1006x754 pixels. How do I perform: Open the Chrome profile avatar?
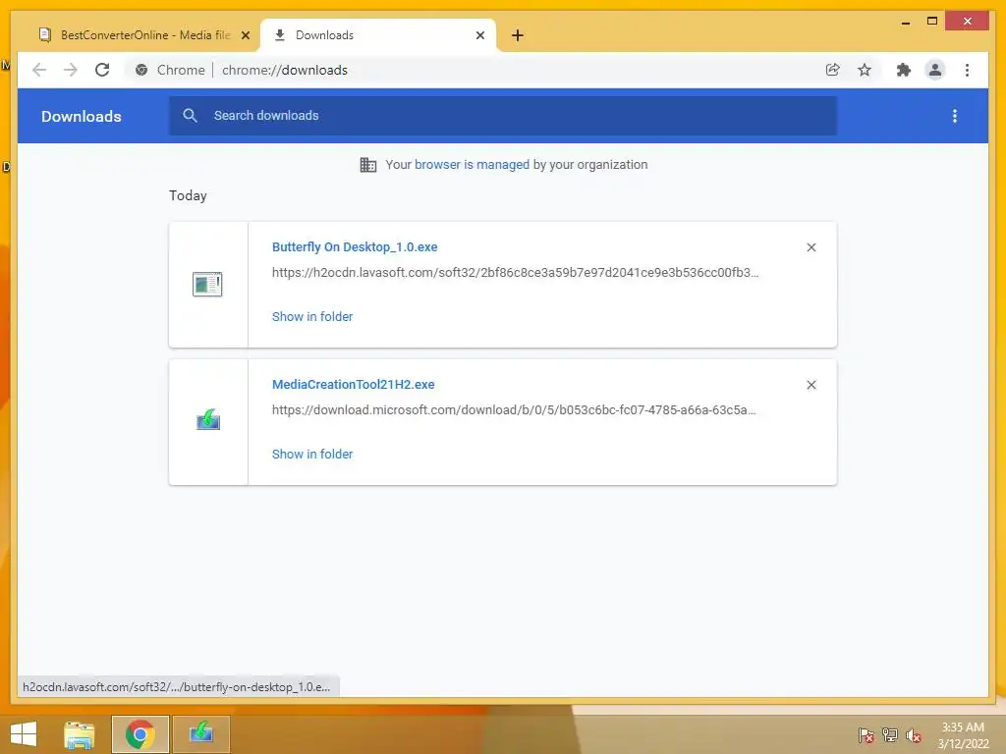click(x=935, y=70)
